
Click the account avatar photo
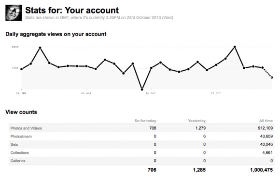[x=14, y=13]
